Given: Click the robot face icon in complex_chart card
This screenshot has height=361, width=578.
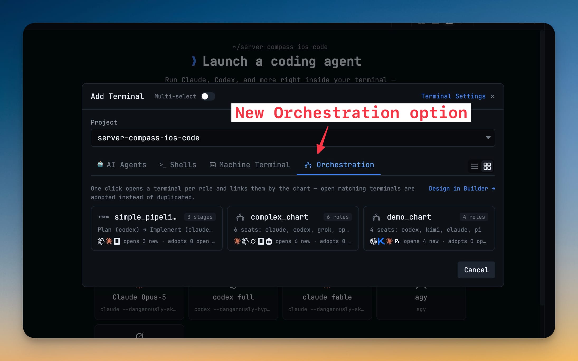Looking at the screenshot, I should coord(269,241).
